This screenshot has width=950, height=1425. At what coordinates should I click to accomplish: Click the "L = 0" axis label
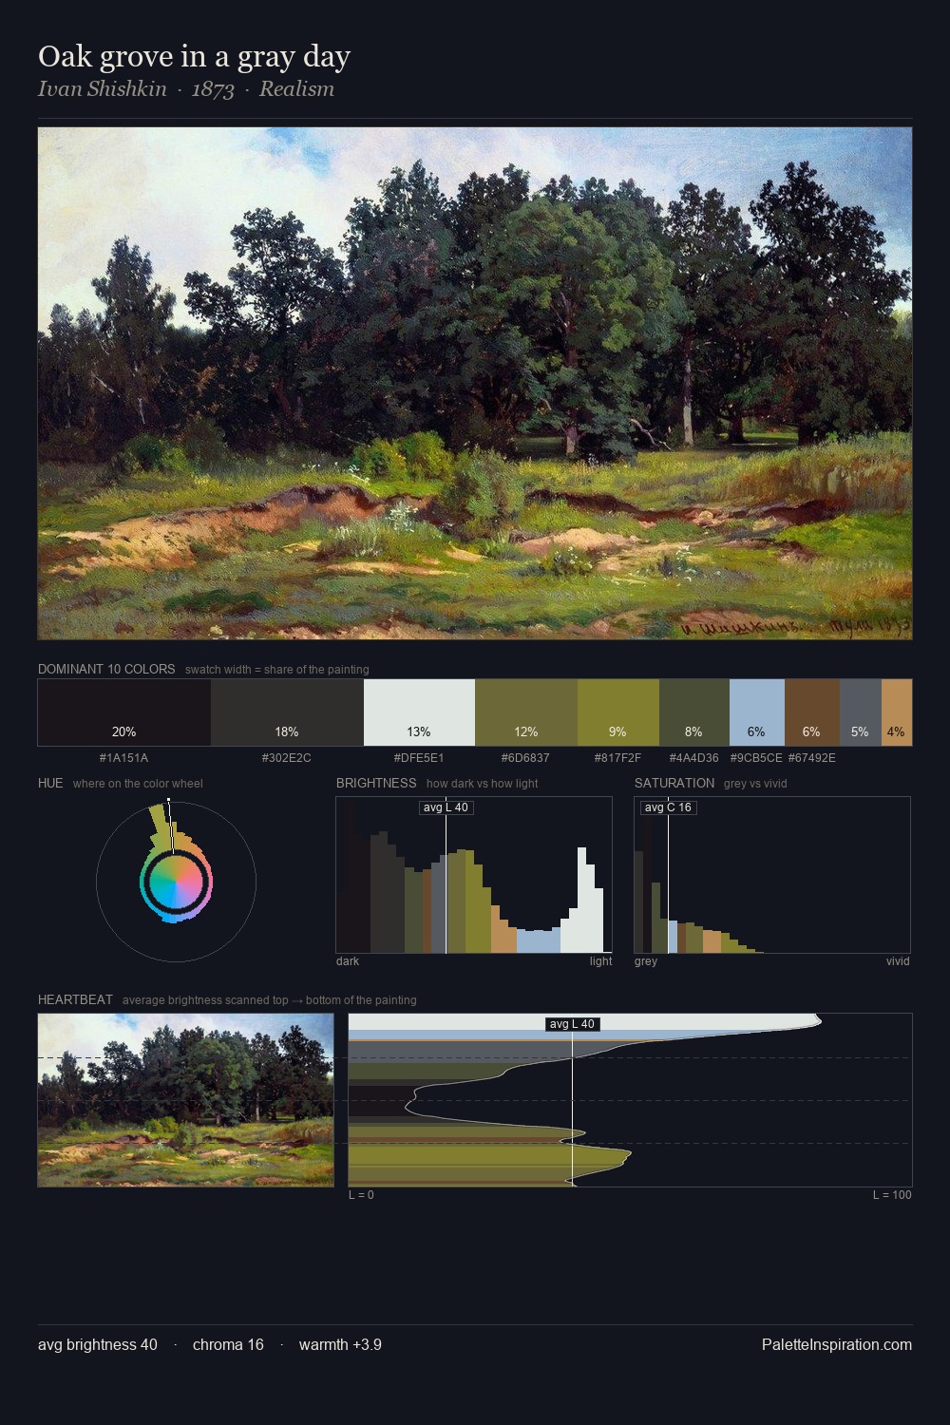tap(361, 1195)
